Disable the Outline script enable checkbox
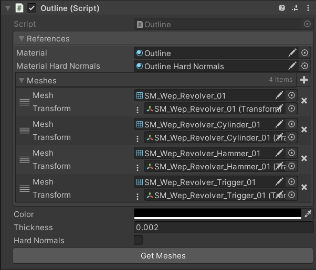This screenshot has height=270, width=316. 32,8
